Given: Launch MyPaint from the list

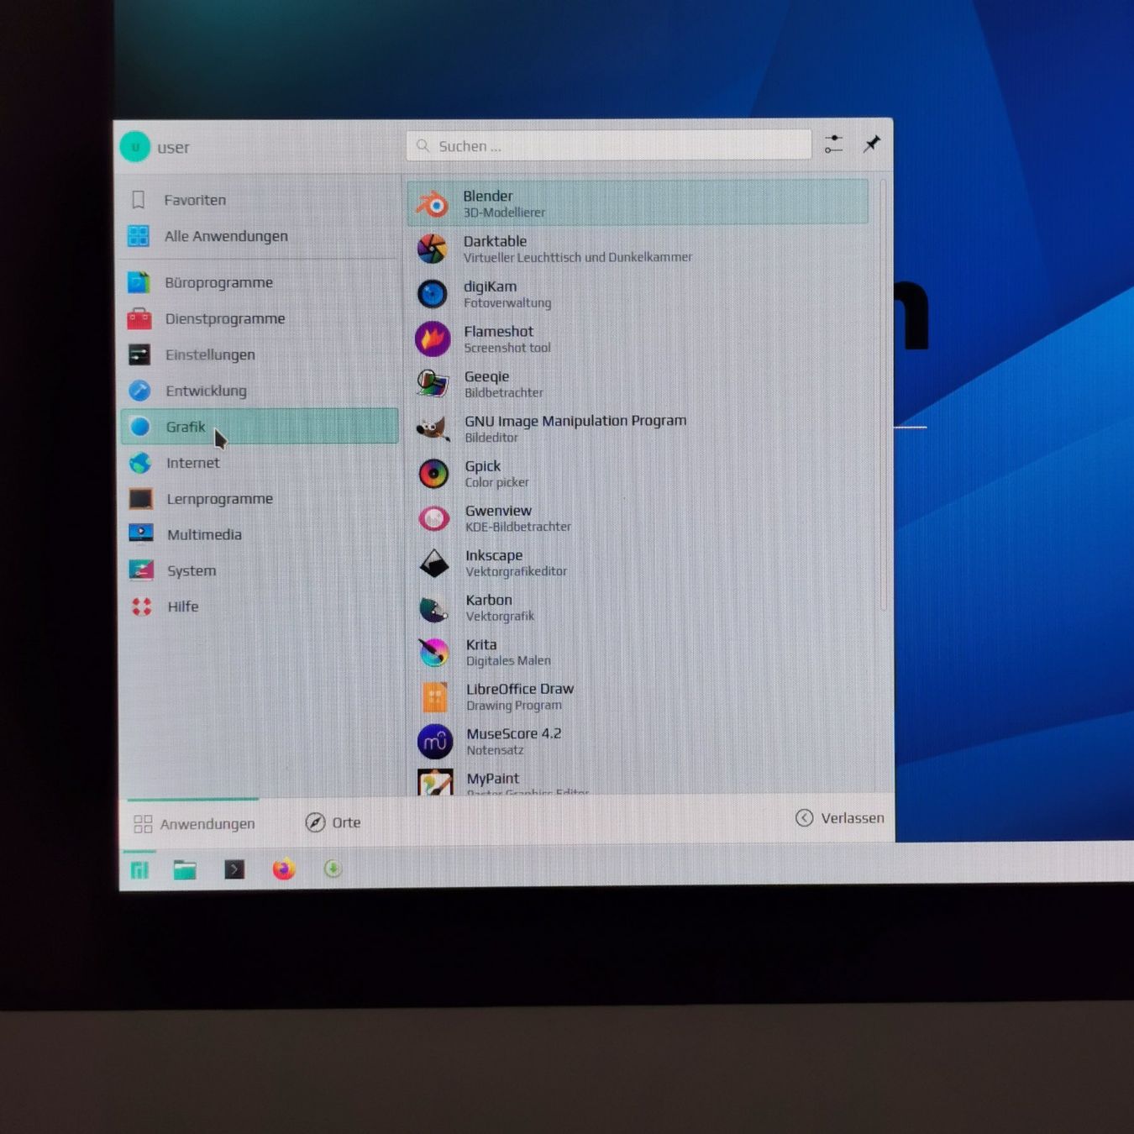Looking at the screenshot, I should point(638,781).
